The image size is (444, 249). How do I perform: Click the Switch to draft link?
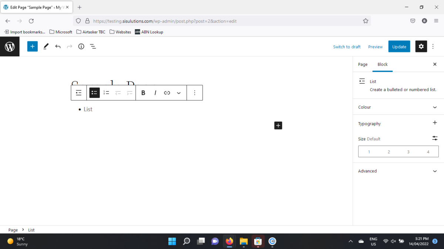click(347, 46)
